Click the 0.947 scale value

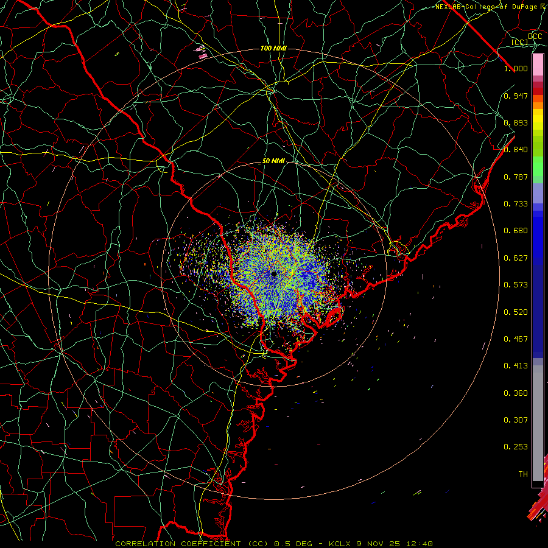coord(516,96)
